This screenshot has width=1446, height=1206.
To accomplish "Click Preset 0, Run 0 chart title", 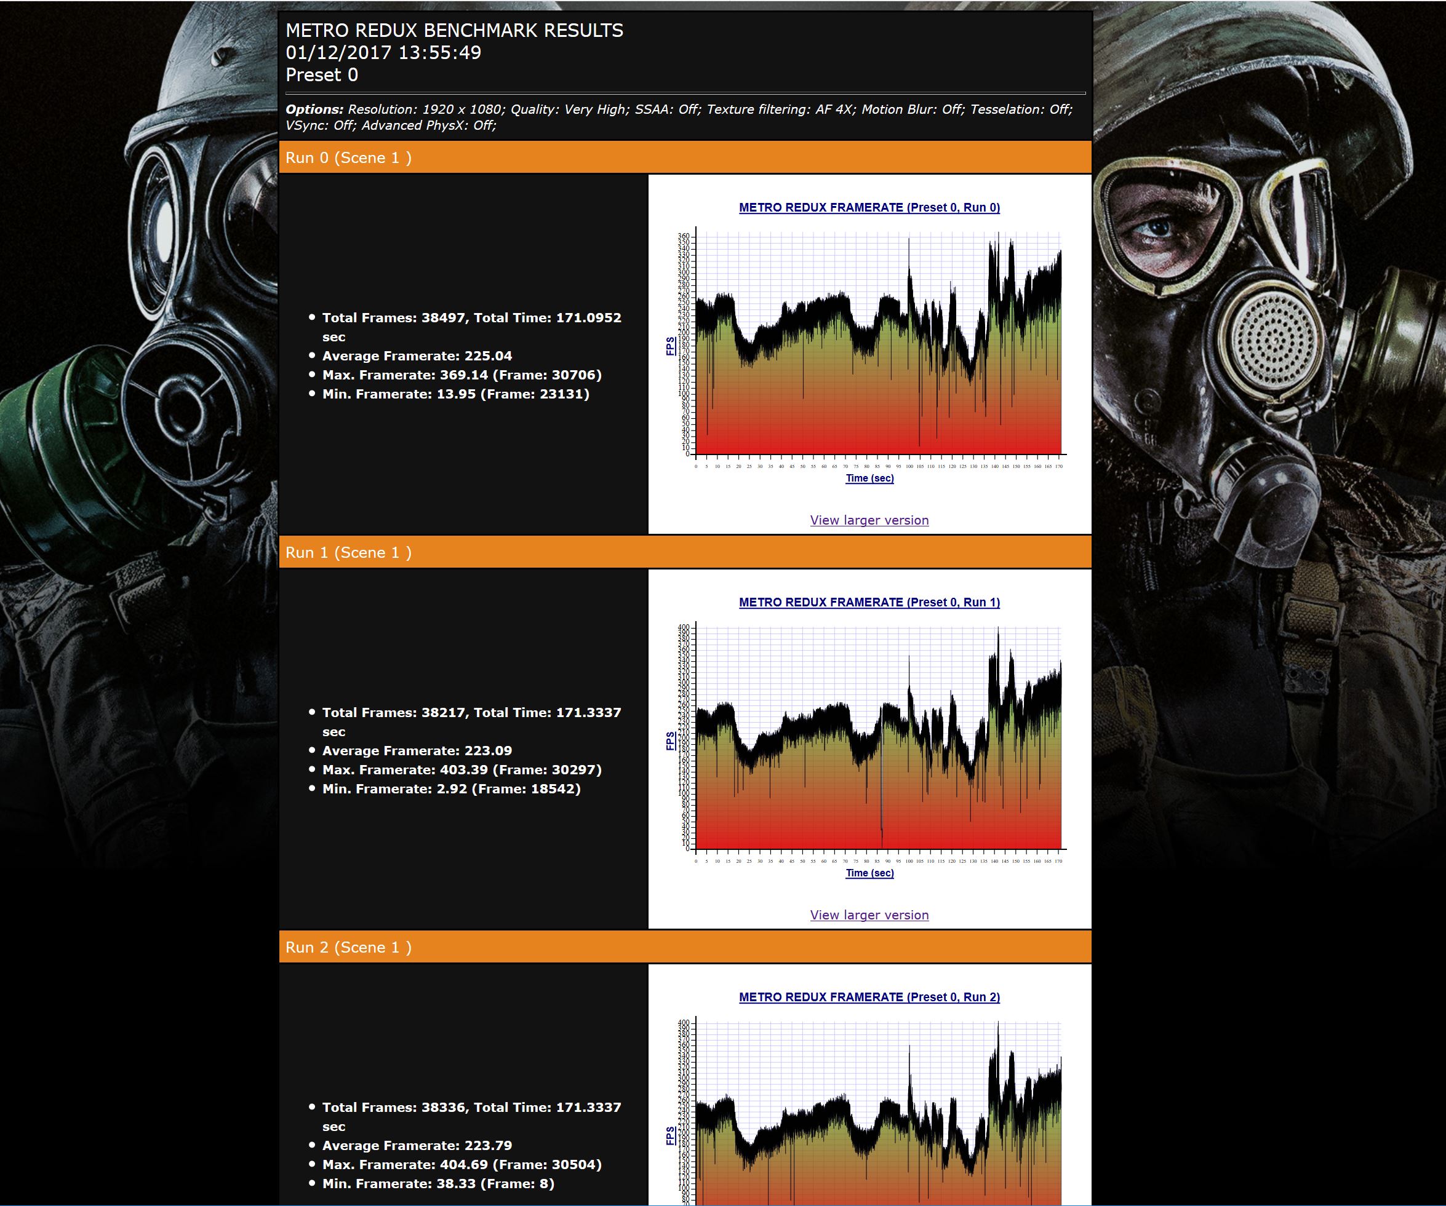I will (869, 207).
